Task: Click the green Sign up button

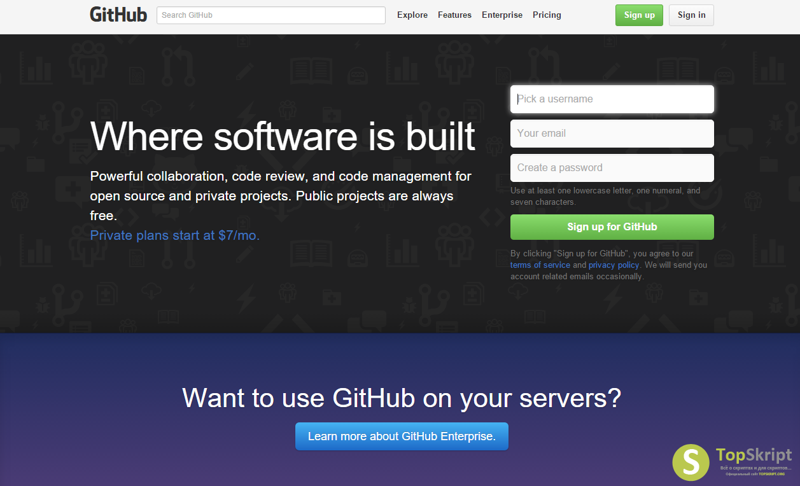Action: point(639,15)
